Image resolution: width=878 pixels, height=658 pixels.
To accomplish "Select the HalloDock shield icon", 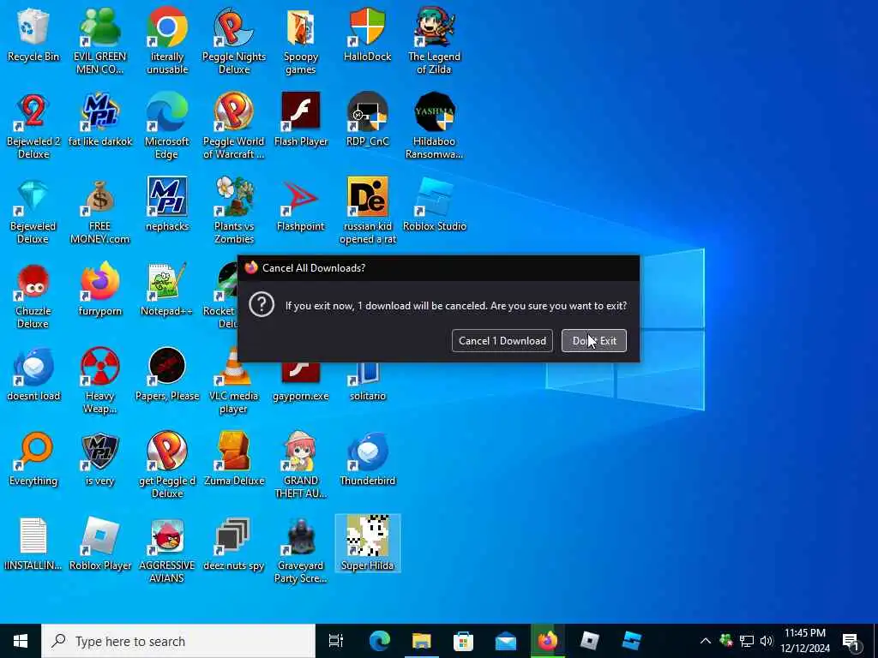I will [x=367, y=35].
